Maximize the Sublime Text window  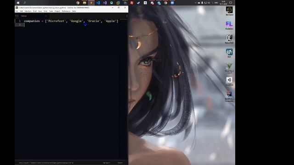[x=119, y=8]
